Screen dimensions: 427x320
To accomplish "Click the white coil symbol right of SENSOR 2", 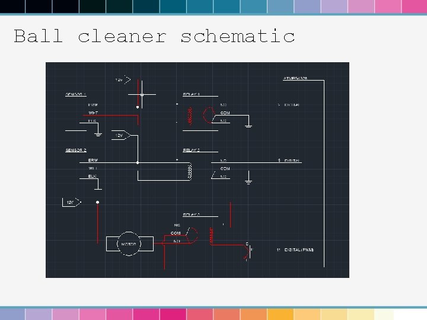I will click(x=190, y=171).
